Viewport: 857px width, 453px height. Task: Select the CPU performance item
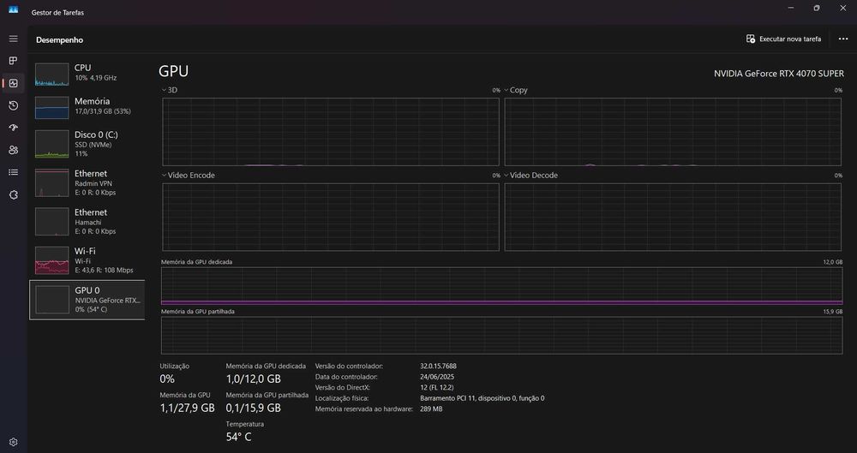click(x=87, y=74)
